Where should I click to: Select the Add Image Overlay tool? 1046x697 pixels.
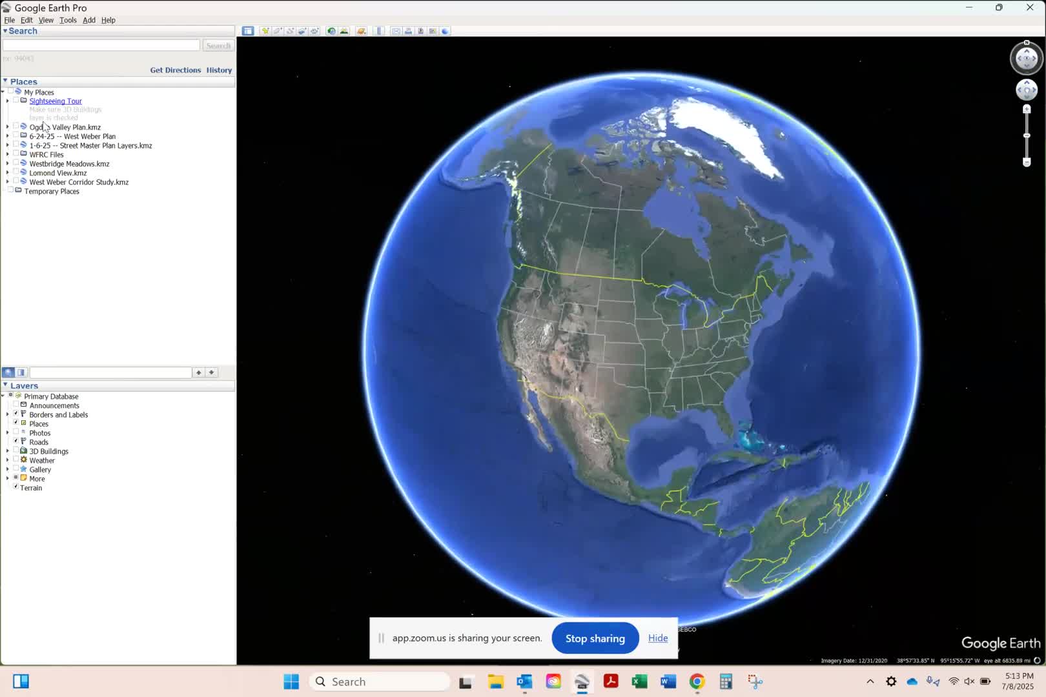[x=302, y=31]
